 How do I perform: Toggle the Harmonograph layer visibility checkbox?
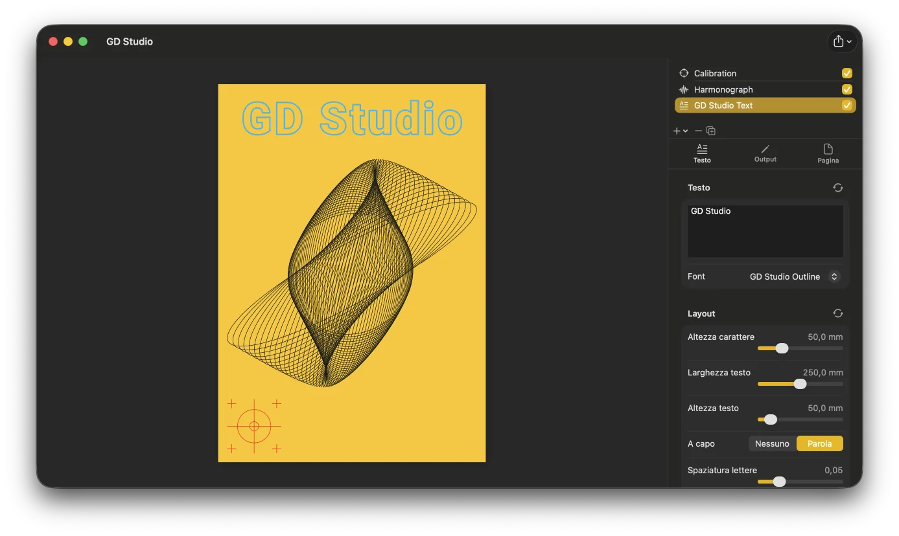846,89
